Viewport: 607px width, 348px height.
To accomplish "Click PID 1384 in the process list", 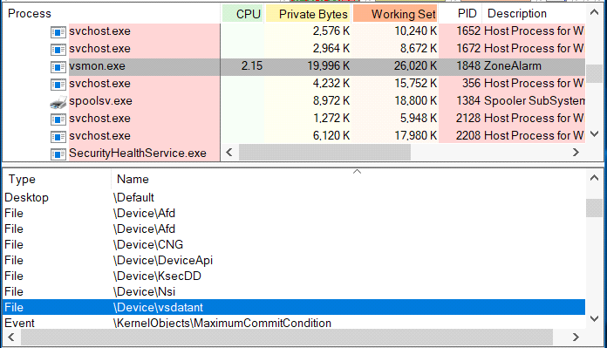I will [x=468, y=101].
